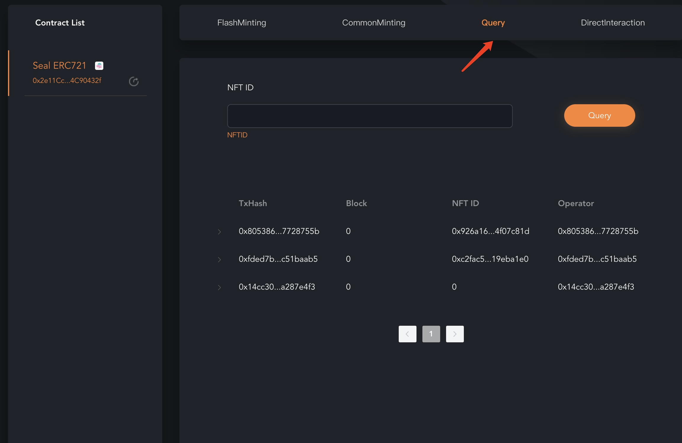This screenshot has width=682, height=443.
Task: Select the Seal ERC721 contract
Action: click(x=59, y=65)
